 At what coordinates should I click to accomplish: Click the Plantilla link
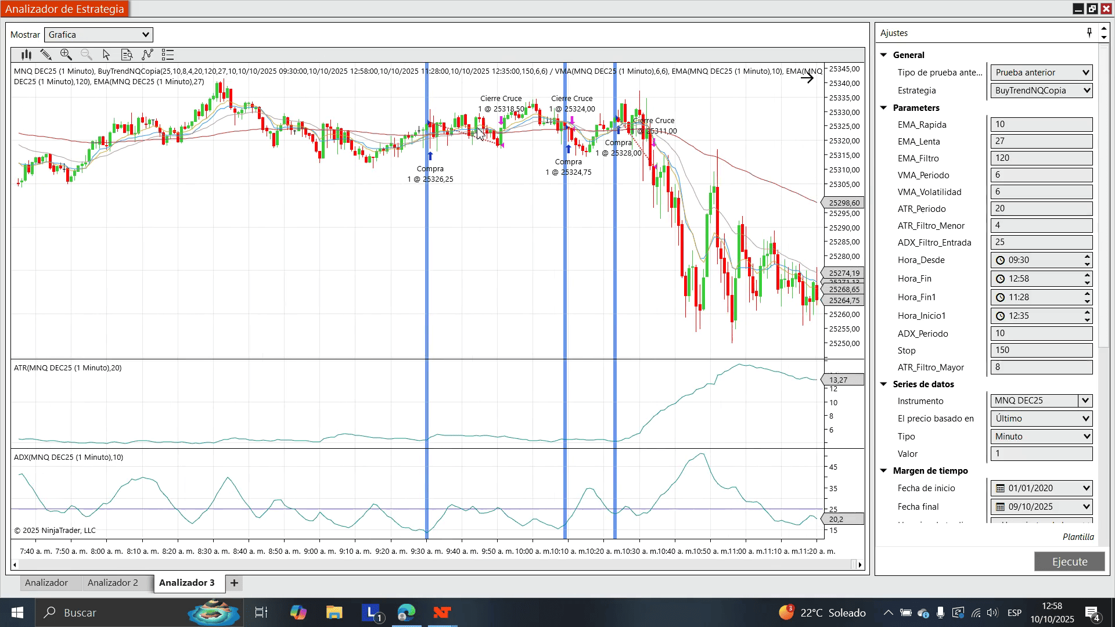1078,537
